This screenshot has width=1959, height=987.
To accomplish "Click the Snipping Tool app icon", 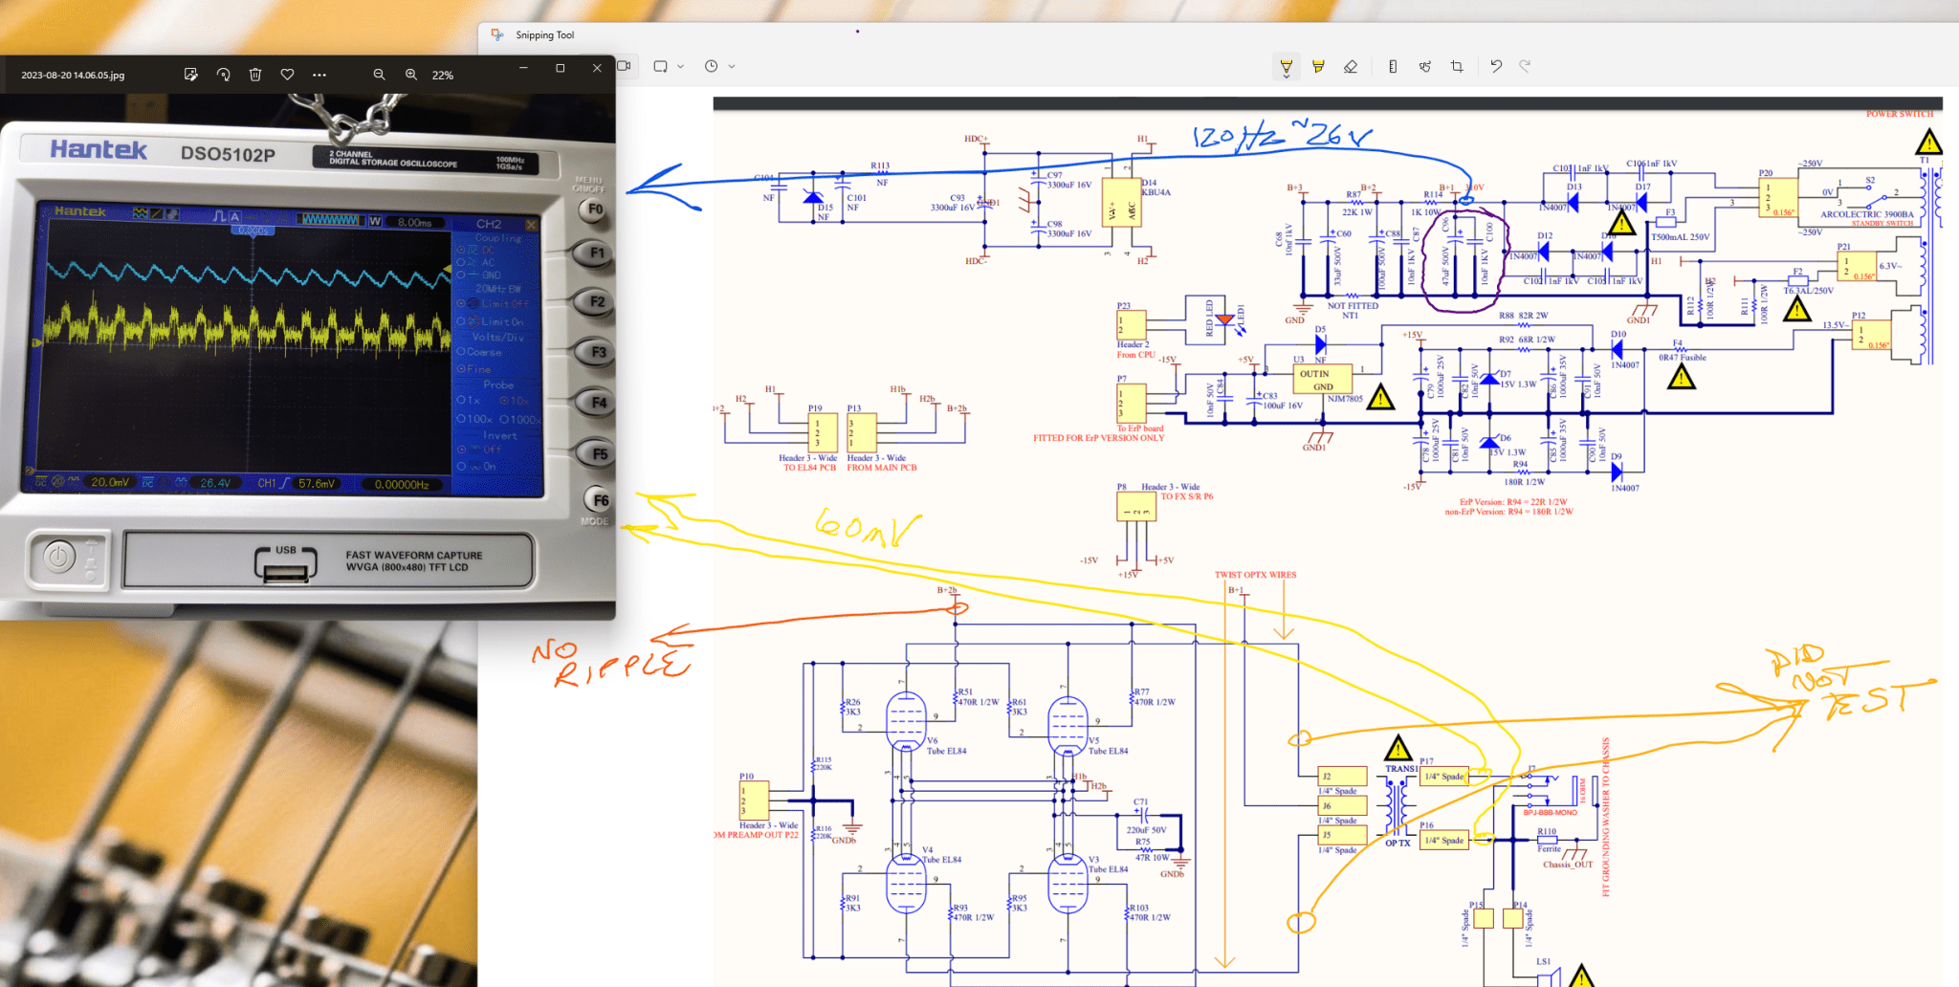I will click(x=497, y=34).
